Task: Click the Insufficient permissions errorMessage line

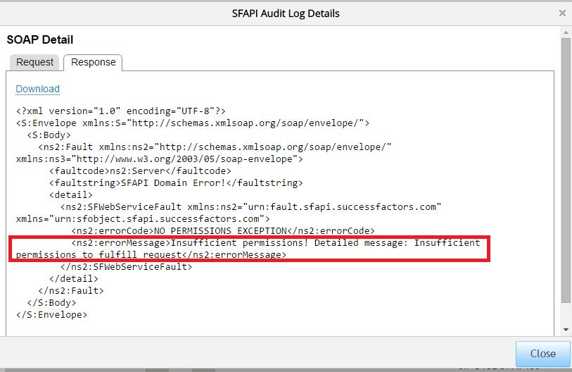Action: [248, 249]
